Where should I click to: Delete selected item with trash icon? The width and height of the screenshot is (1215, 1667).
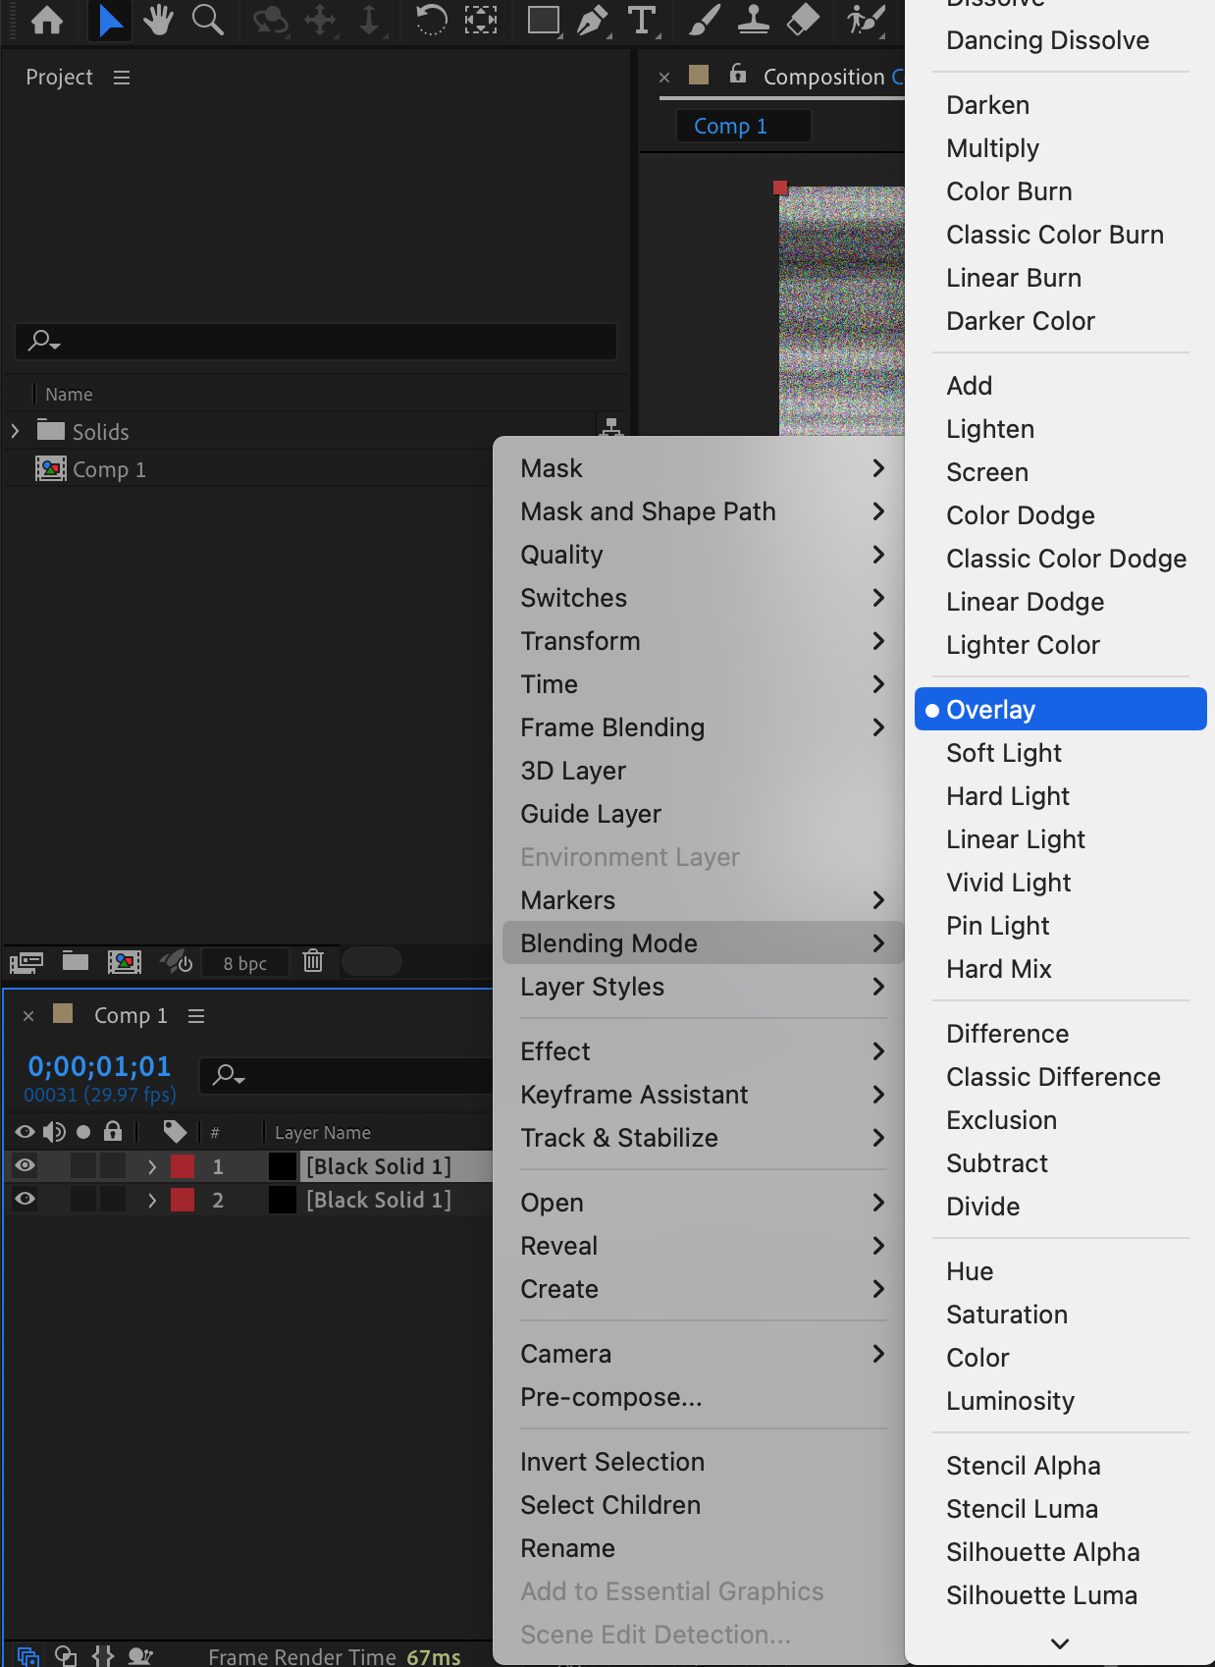pos(313,961)
